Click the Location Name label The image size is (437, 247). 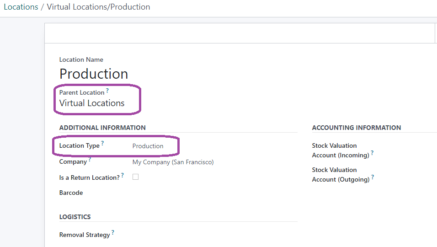[x=81, y=59]
